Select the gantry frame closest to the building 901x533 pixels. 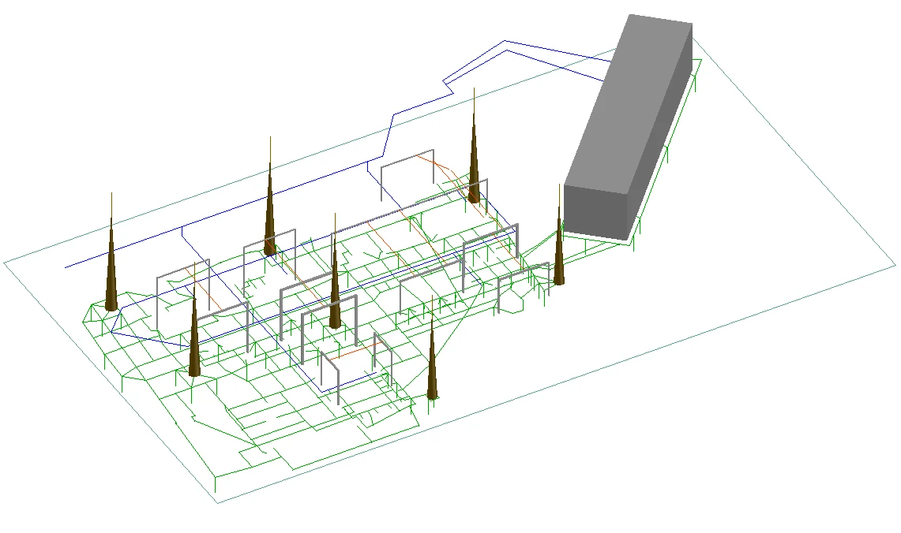(524, 270)
